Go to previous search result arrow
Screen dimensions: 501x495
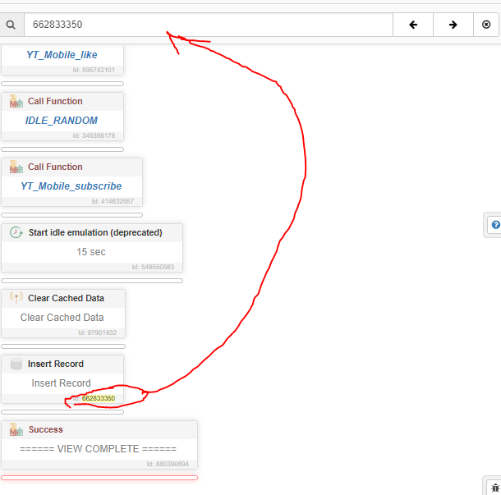click(413, 25)
